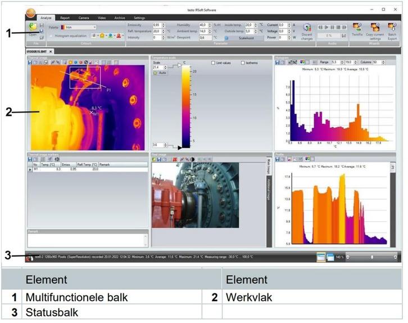The height and width of the screenshot is (323, 408).
Task: Open the Batch Export wizard
Action: coord(392,27)
